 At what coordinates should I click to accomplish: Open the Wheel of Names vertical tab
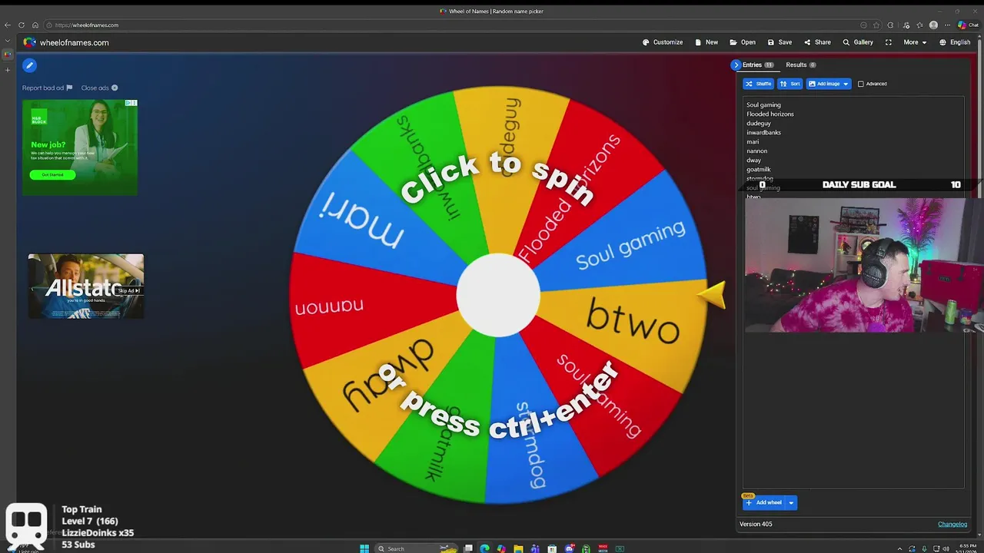point(8,55)
